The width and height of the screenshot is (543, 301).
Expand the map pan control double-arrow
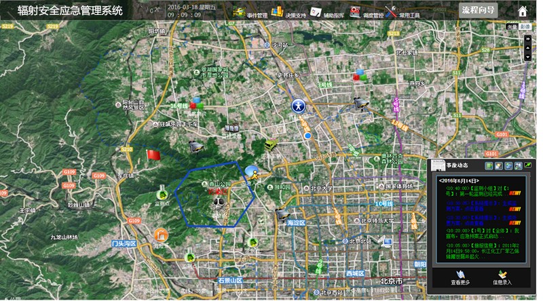527,38
